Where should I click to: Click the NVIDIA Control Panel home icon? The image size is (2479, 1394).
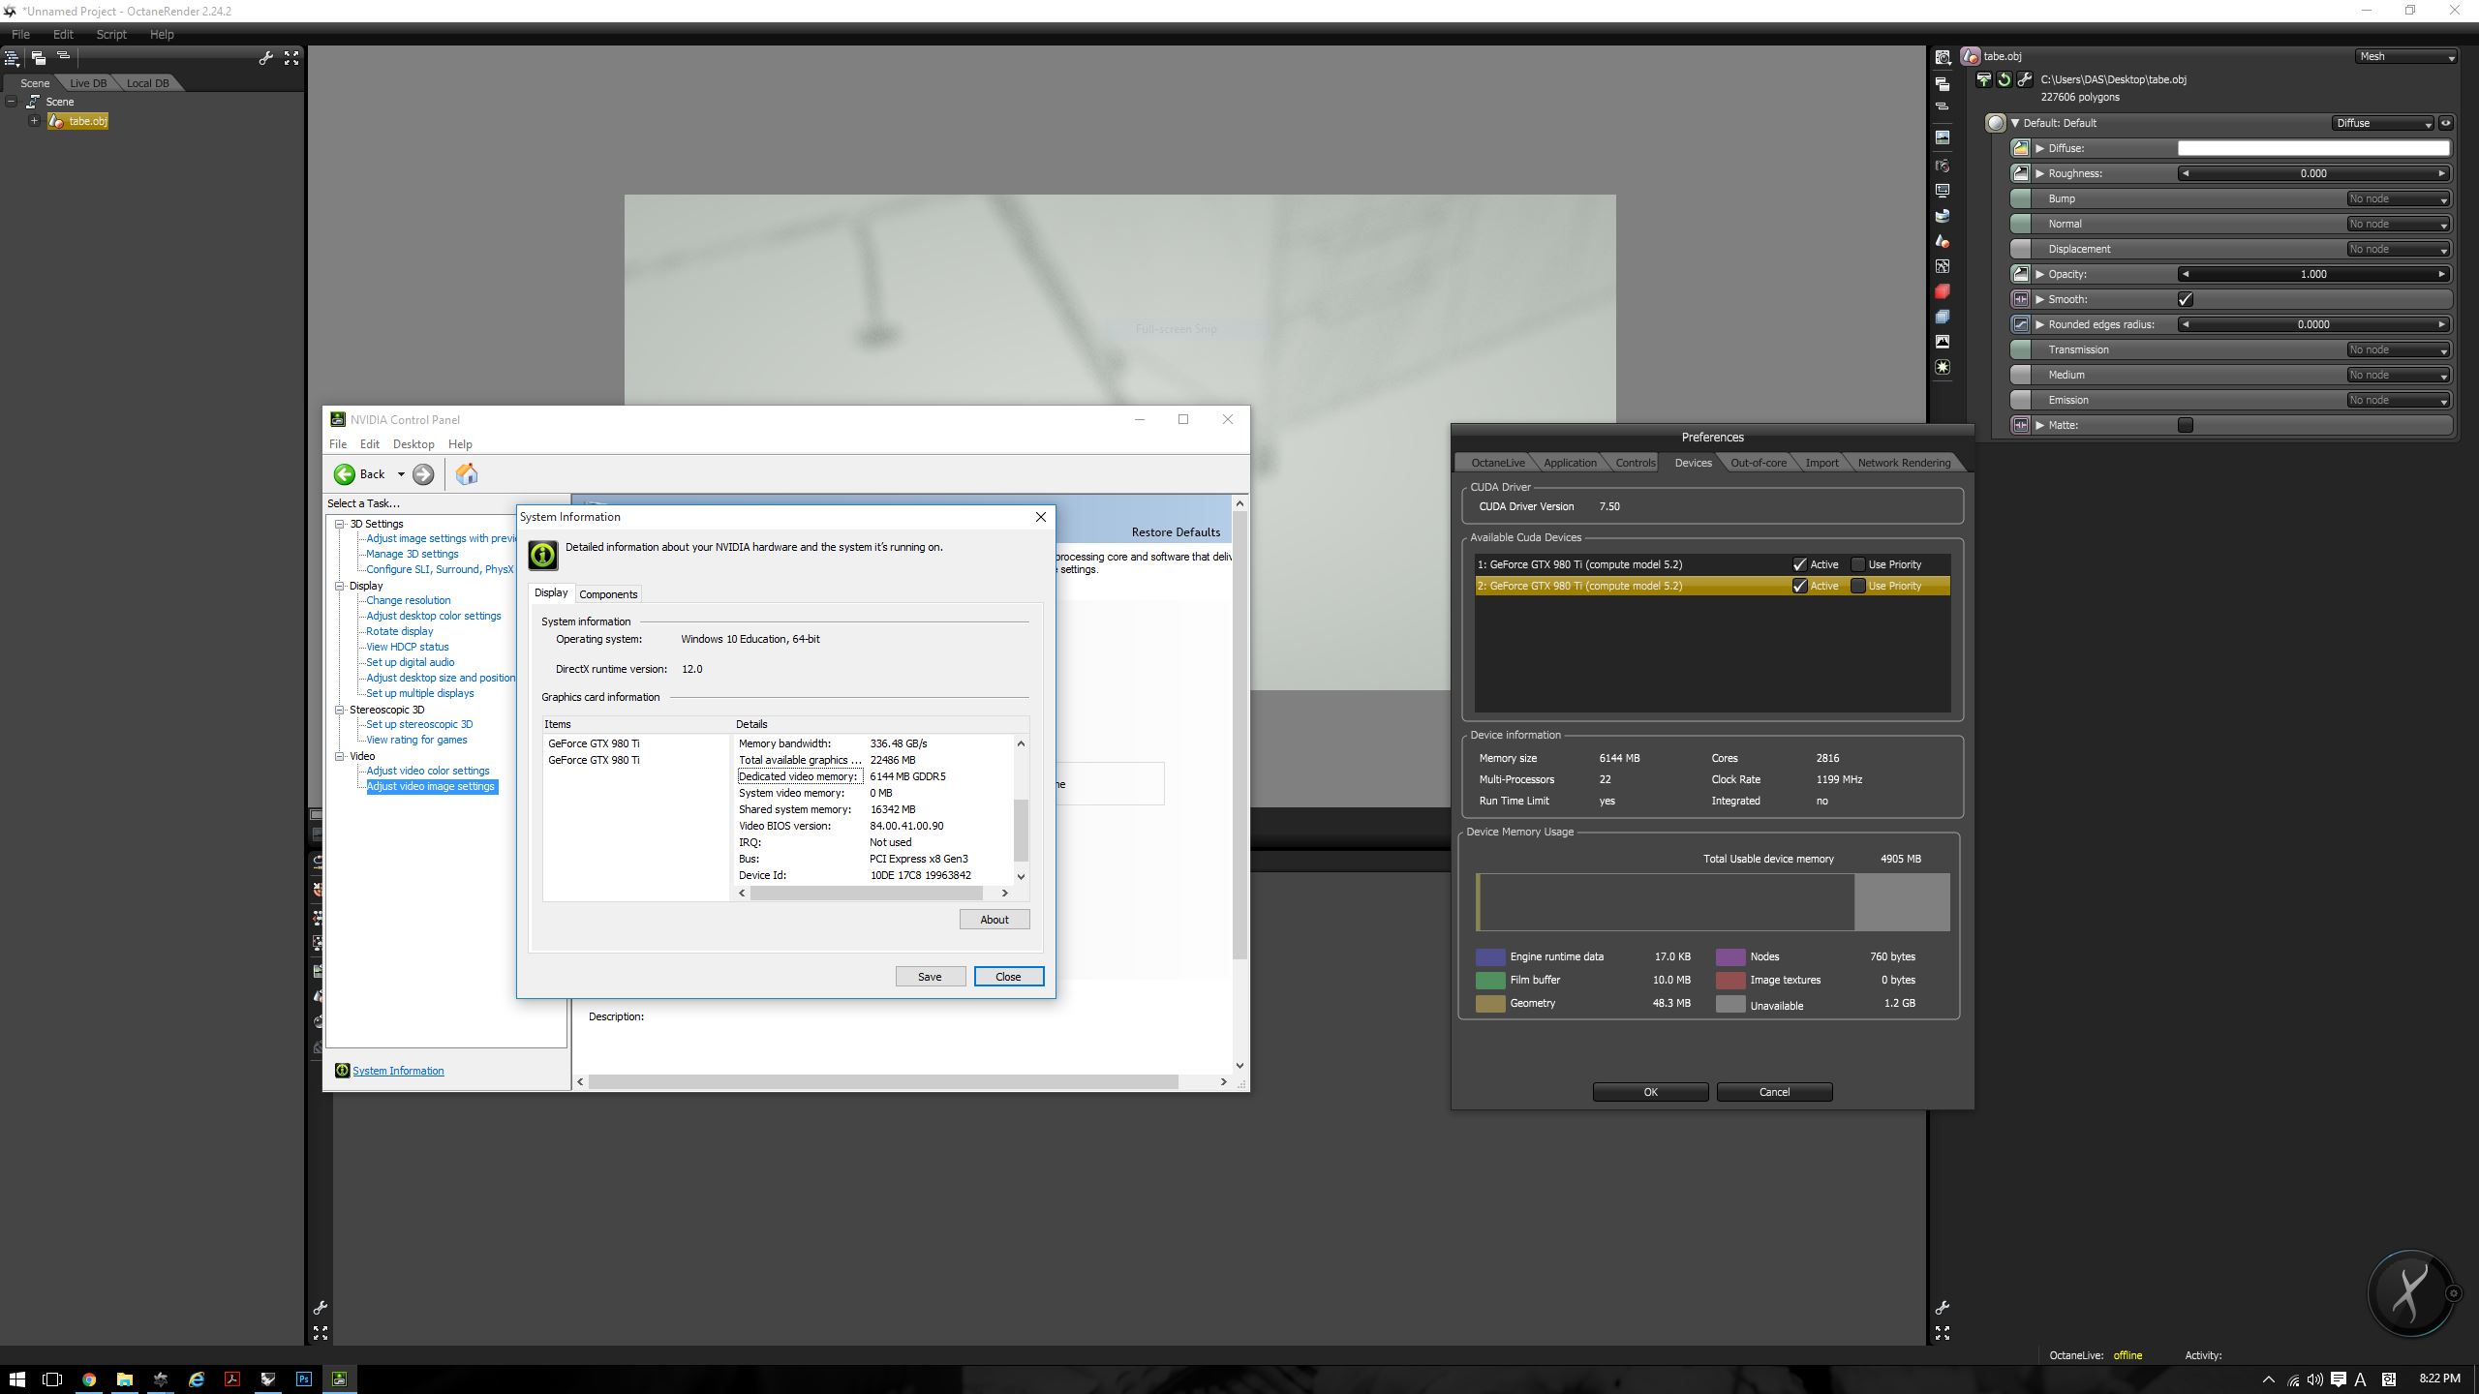coord(467,474)
